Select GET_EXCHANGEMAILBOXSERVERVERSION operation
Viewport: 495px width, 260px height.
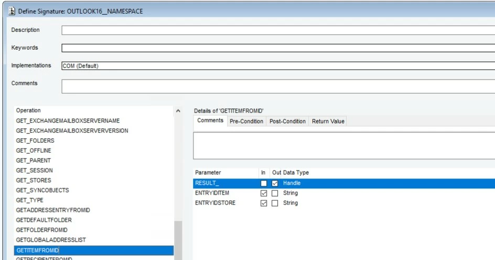[72, 131]
